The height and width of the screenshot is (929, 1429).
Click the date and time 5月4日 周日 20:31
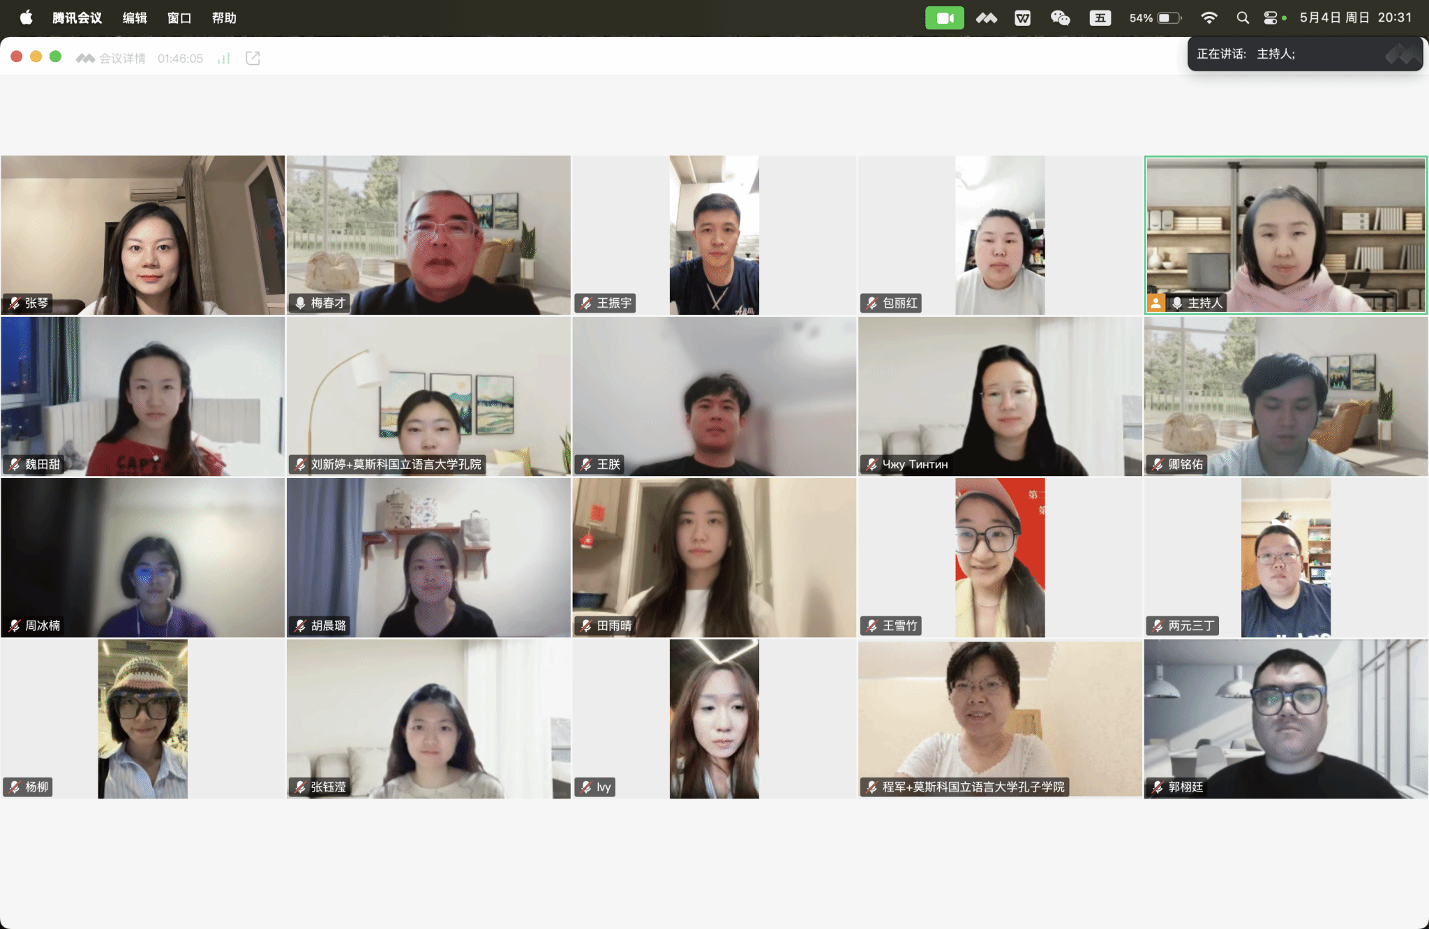(x=1355, y=17)
